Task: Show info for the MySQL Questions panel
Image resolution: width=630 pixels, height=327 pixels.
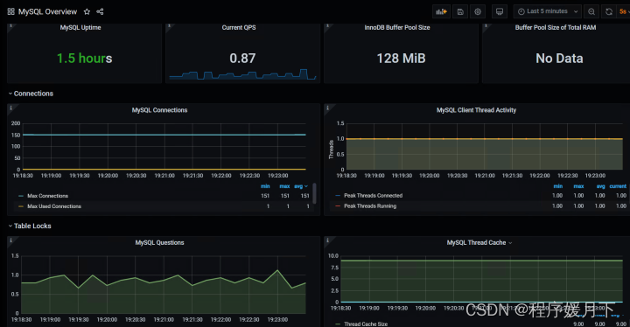Action: [x=10, y=240]
